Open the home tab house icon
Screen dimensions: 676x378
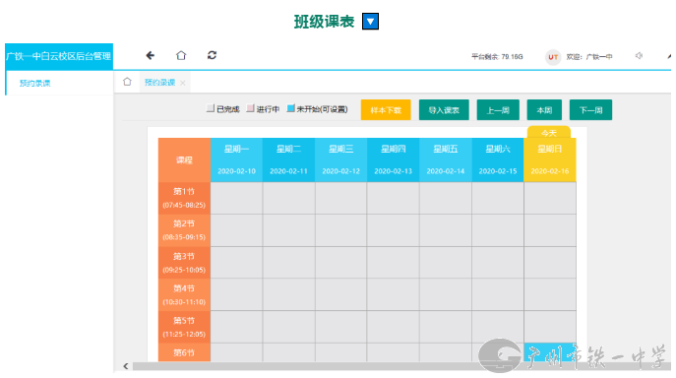point(127,82)
